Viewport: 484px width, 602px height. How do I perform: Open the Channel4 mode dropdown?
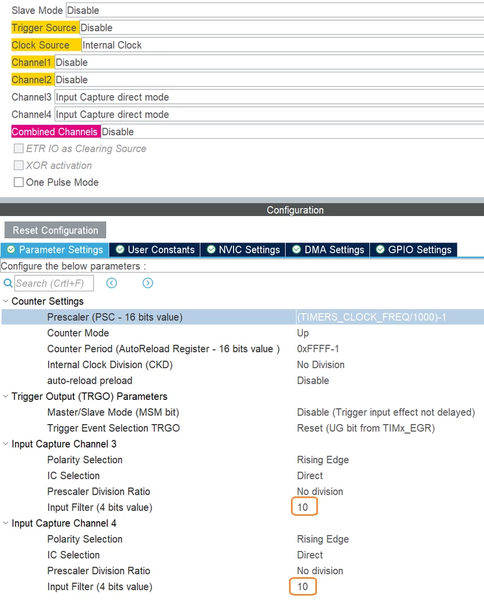pos(269,115)
